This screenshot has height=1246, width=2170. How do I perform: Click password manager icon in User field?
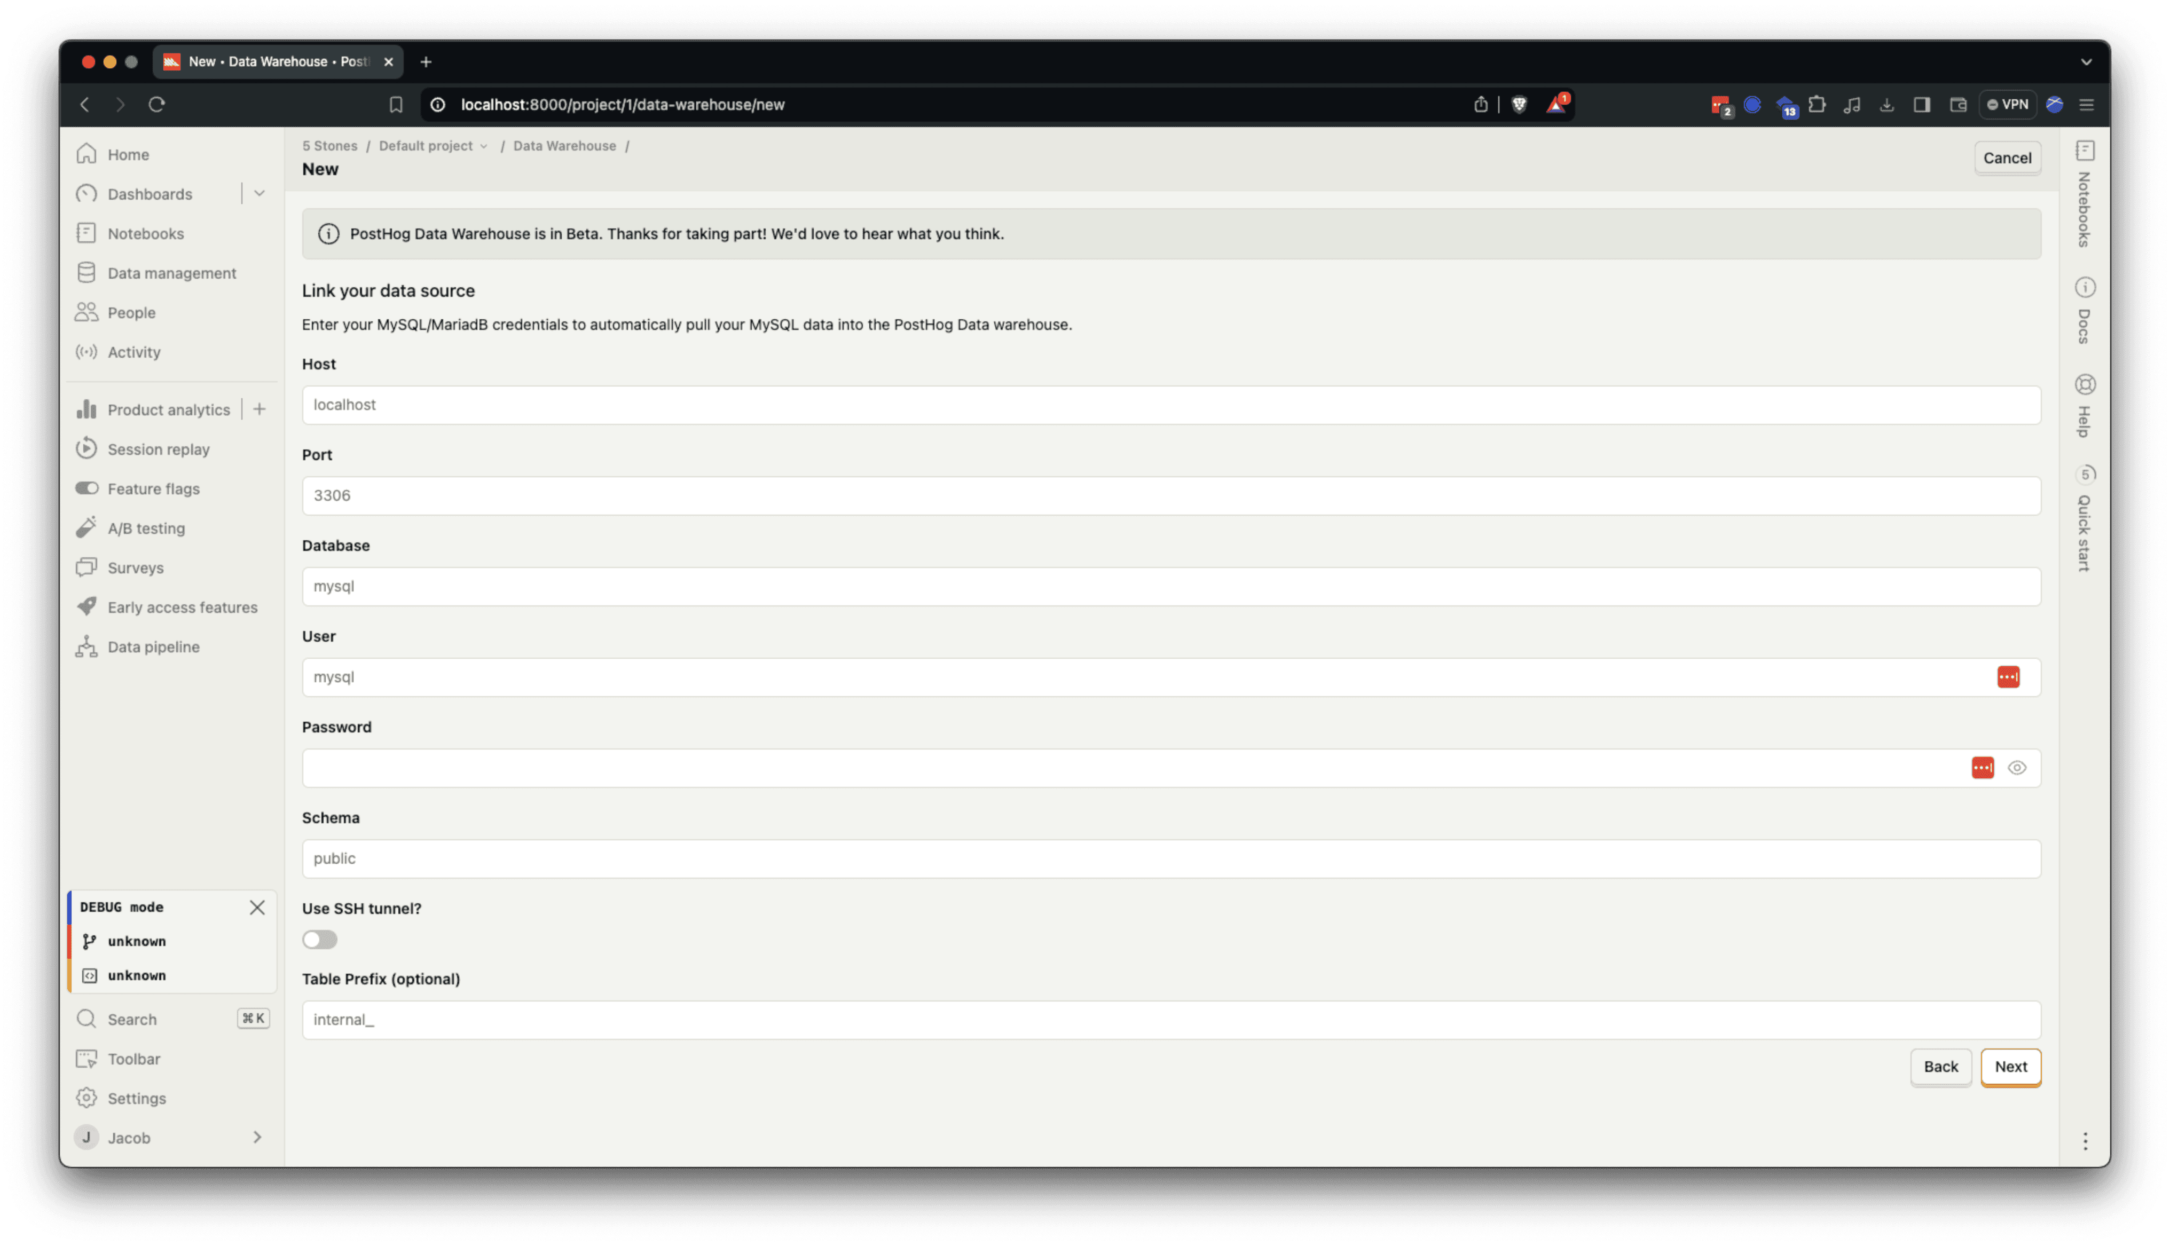click(2008, 677)
